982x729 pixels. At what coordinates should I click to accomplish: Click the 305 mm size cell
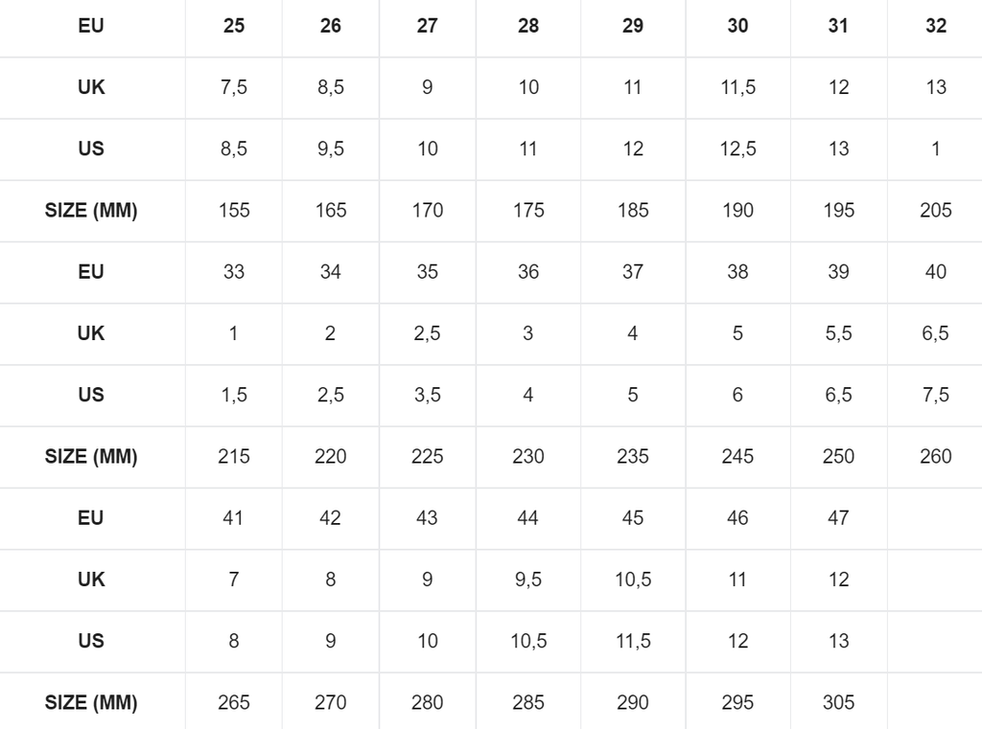[838, 702]
